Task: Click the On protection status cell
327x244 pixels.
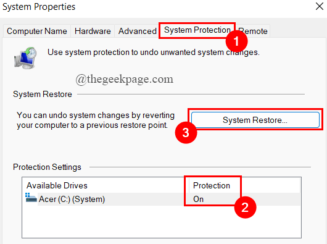Action: tap(198, 199)
